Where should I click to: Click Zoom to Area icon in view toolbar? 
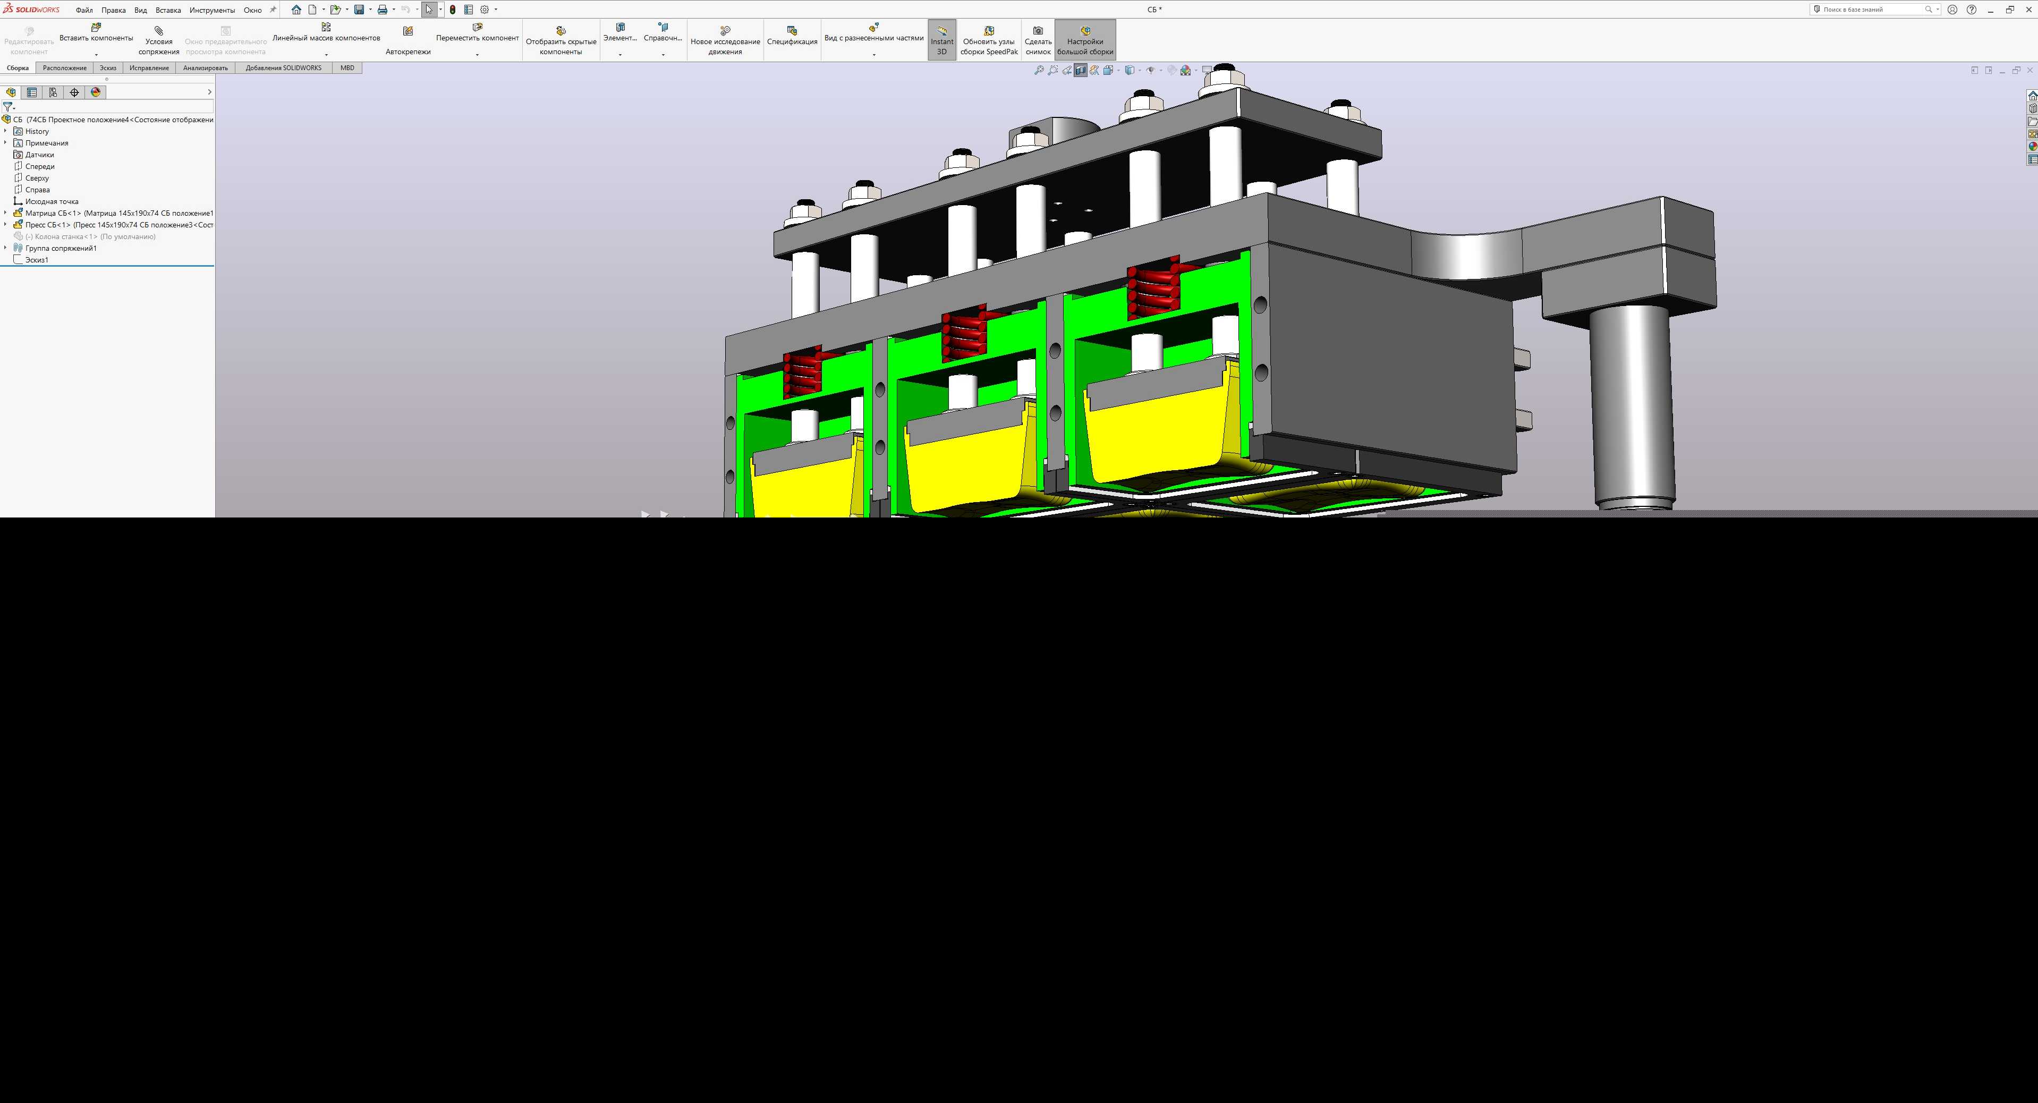[x=1053, y=71]
